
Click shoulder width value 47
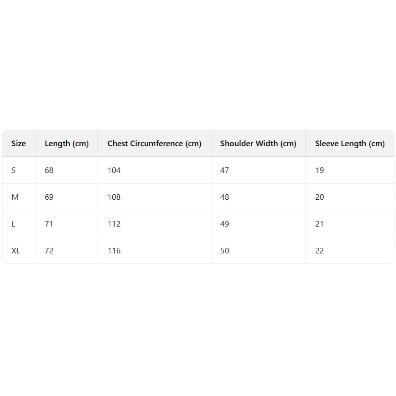point(225,170)
